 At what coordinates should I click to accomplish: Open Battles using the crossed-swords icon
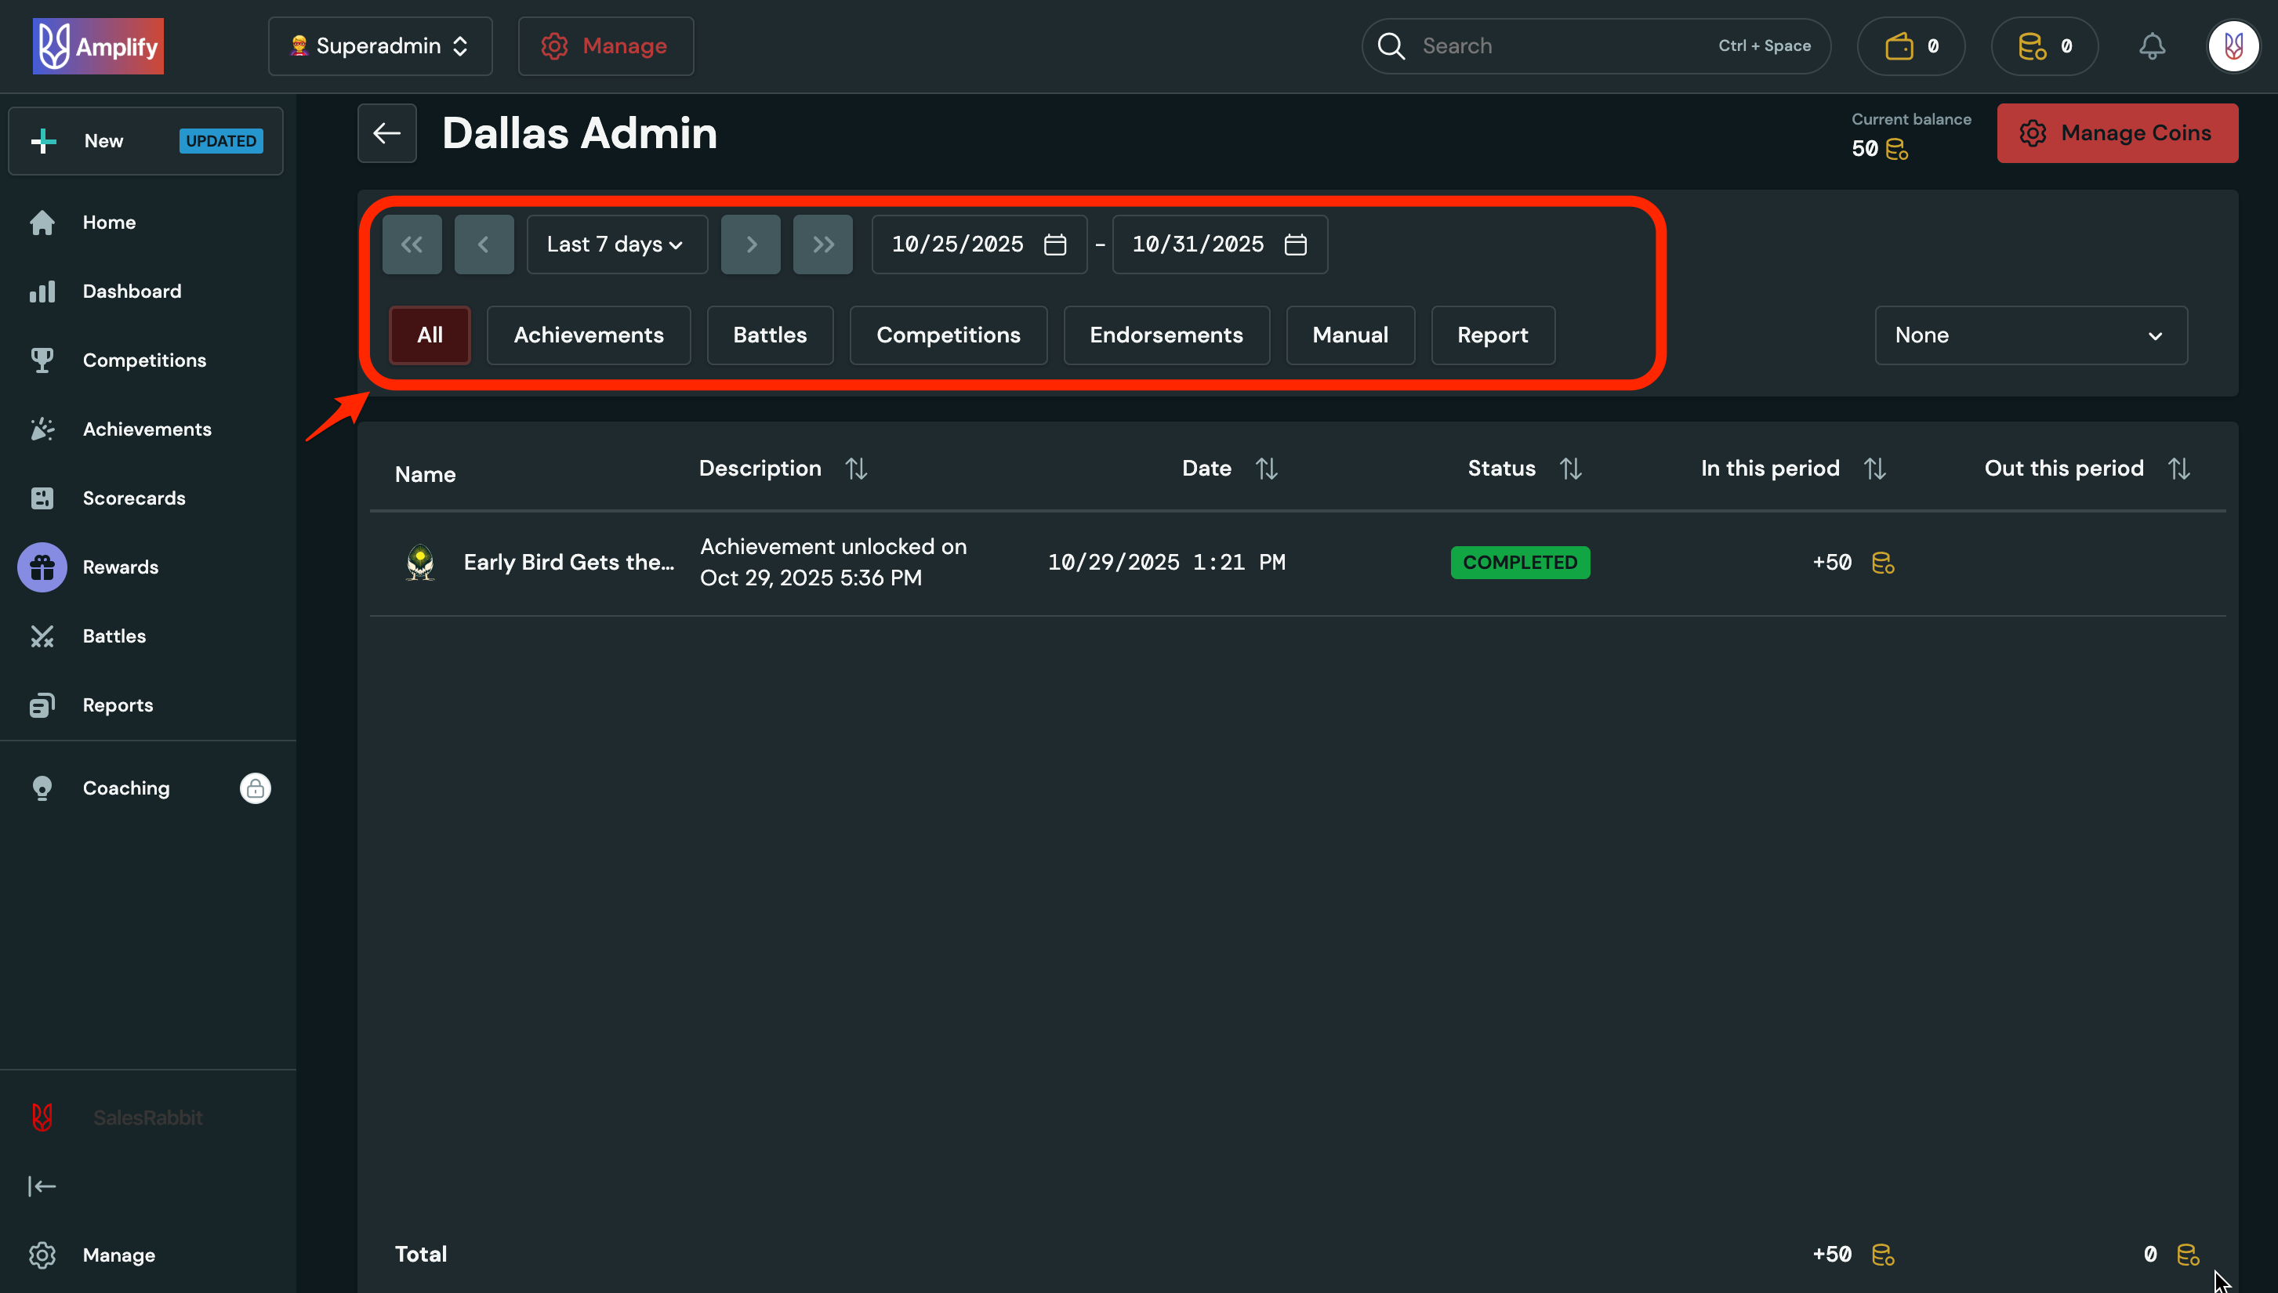[42, 636]
